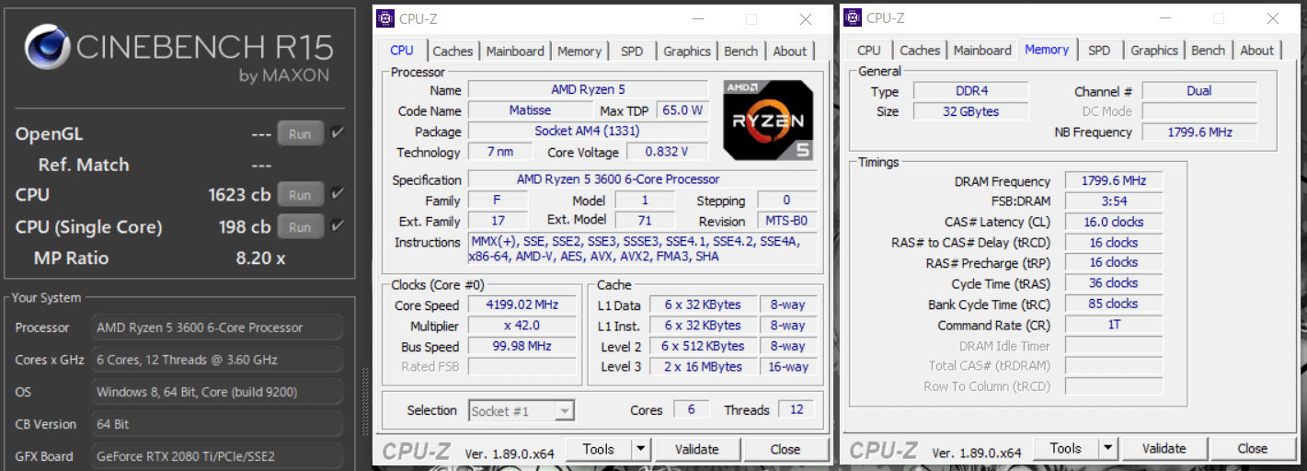This screenshot has height=471, width=1307.
Task: Click the Level 3 2 x 16 MBytes value
Action: (702, 367)
